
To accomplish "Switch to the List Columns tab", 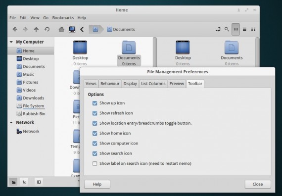I will [x=153, y=84].
